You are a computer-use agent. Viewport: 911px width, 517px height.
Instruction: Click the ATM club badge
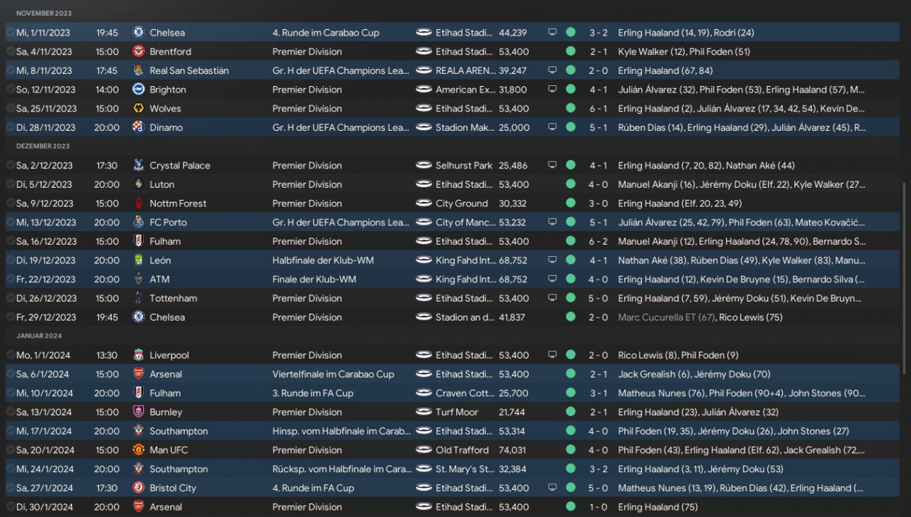139,279
